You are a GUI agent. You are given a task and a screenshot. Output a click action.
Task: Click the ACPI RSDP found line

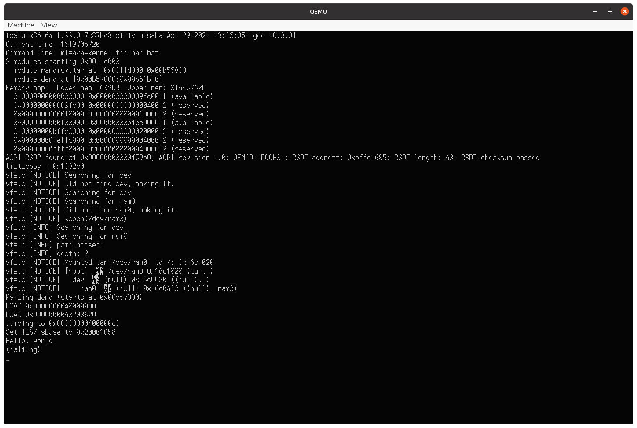coord(273,158)
